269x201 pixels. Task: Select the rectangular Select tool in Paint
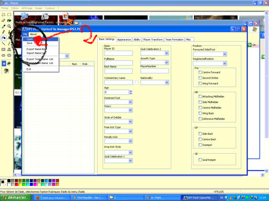(9, 15)
